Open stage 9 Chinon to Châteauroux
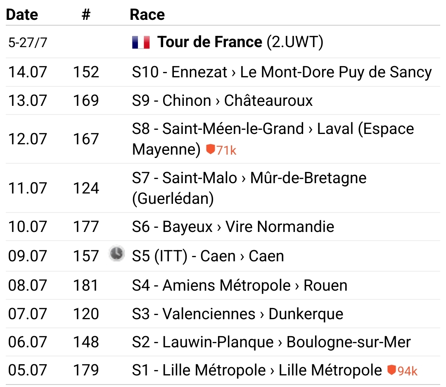 pyautogui.click(x=223, y=100)
